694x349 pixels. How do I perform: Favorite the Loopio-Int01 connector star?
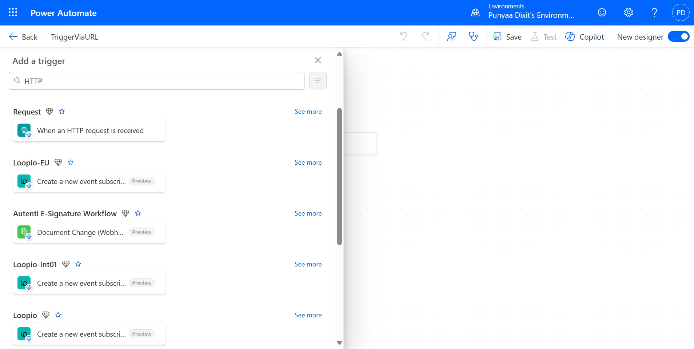78,264
